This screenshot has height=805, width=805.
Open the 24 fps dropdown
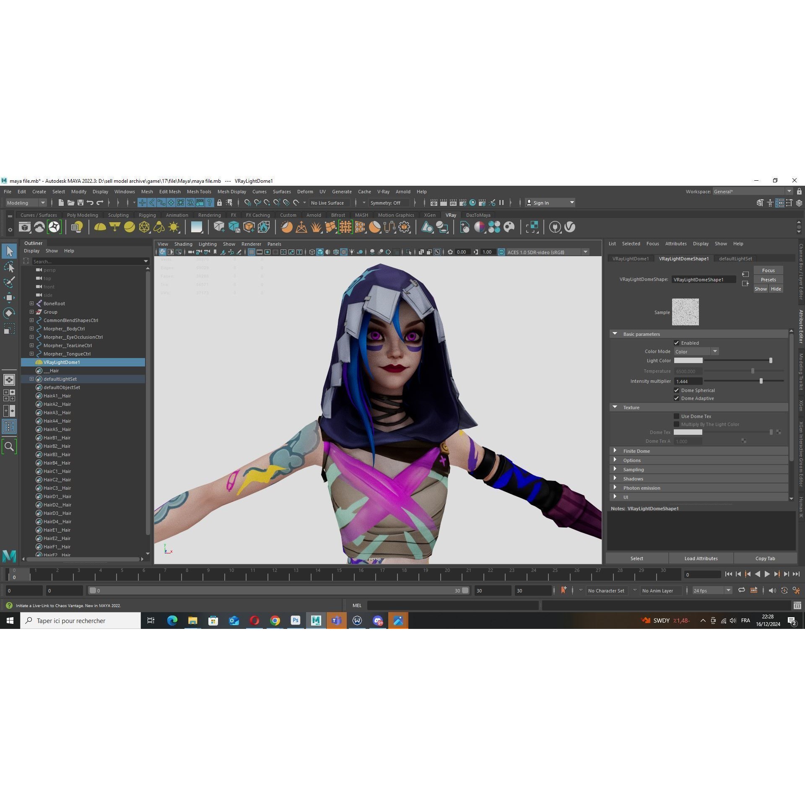pos(712,590)
